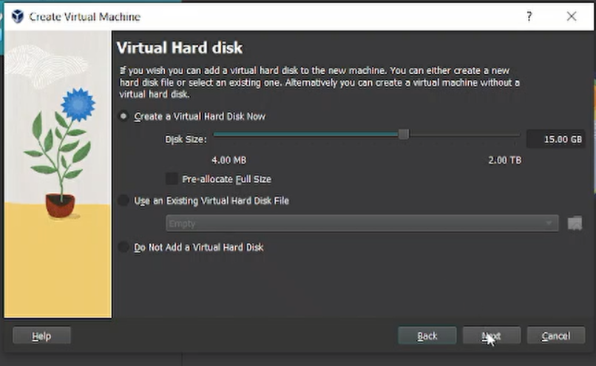Select Use an Existing Virtual Hard Disk File
The image size is (596, 366).
click(123, 200)
